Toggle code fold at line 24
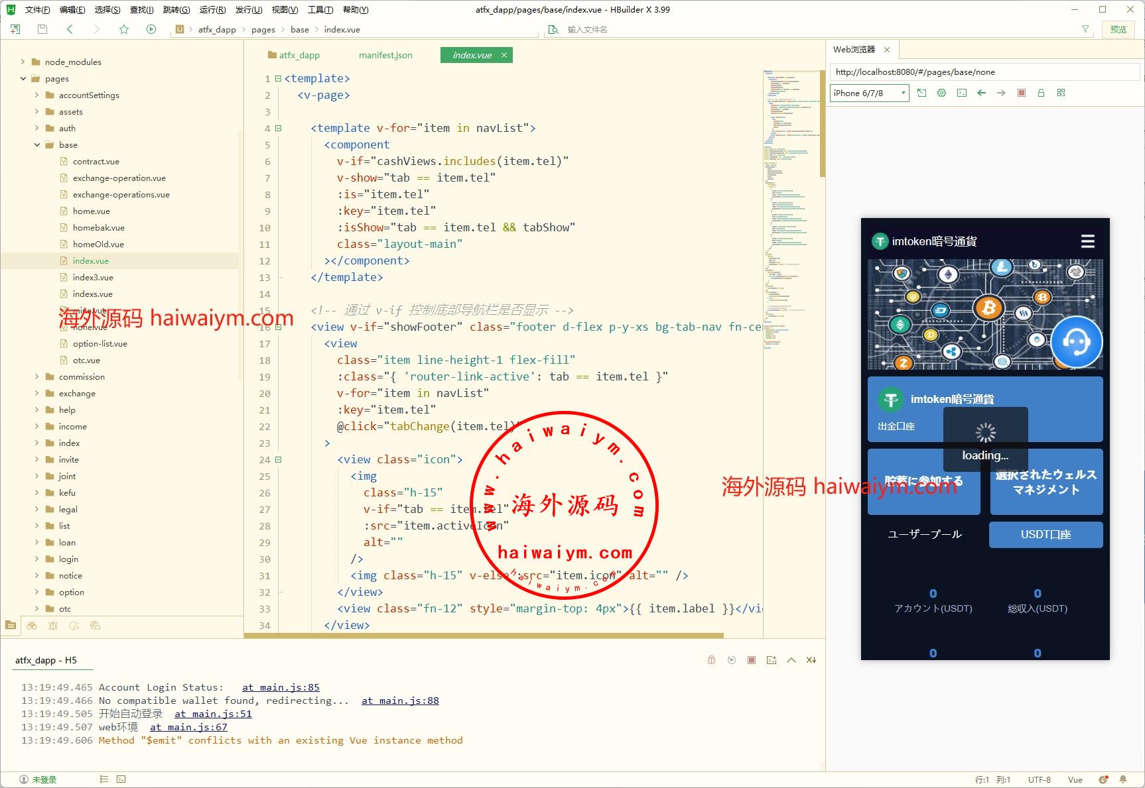The height and width of the screenshot is (788, 1145). pos(279,460)
